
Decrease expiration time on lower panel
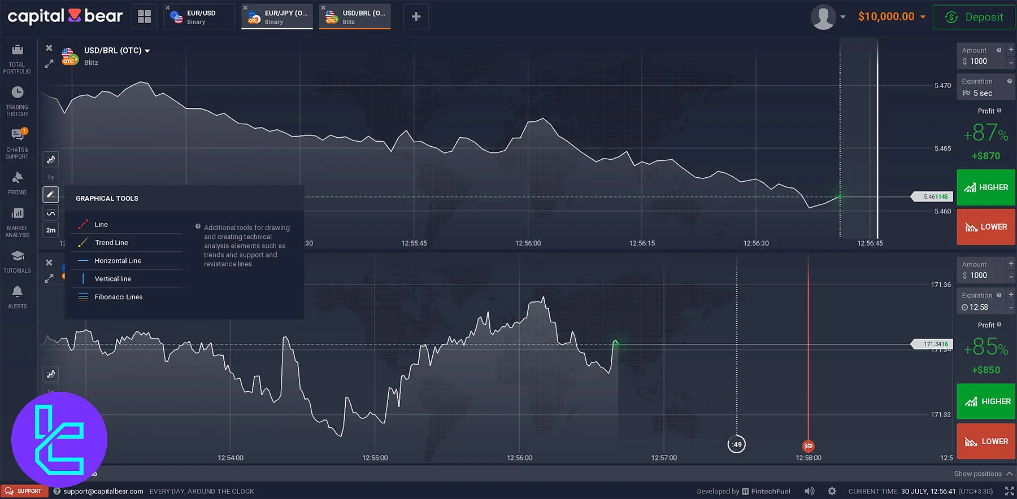(x=1011, y=308)
